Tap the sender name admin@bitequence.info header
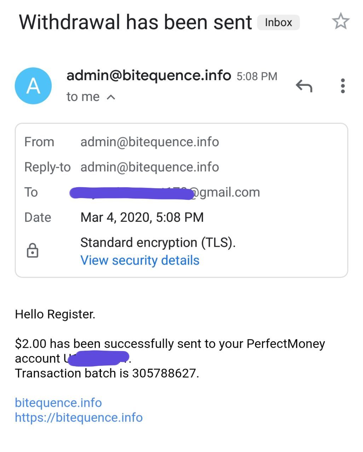This screenshot has width=363, height=452. coord(149,75)
